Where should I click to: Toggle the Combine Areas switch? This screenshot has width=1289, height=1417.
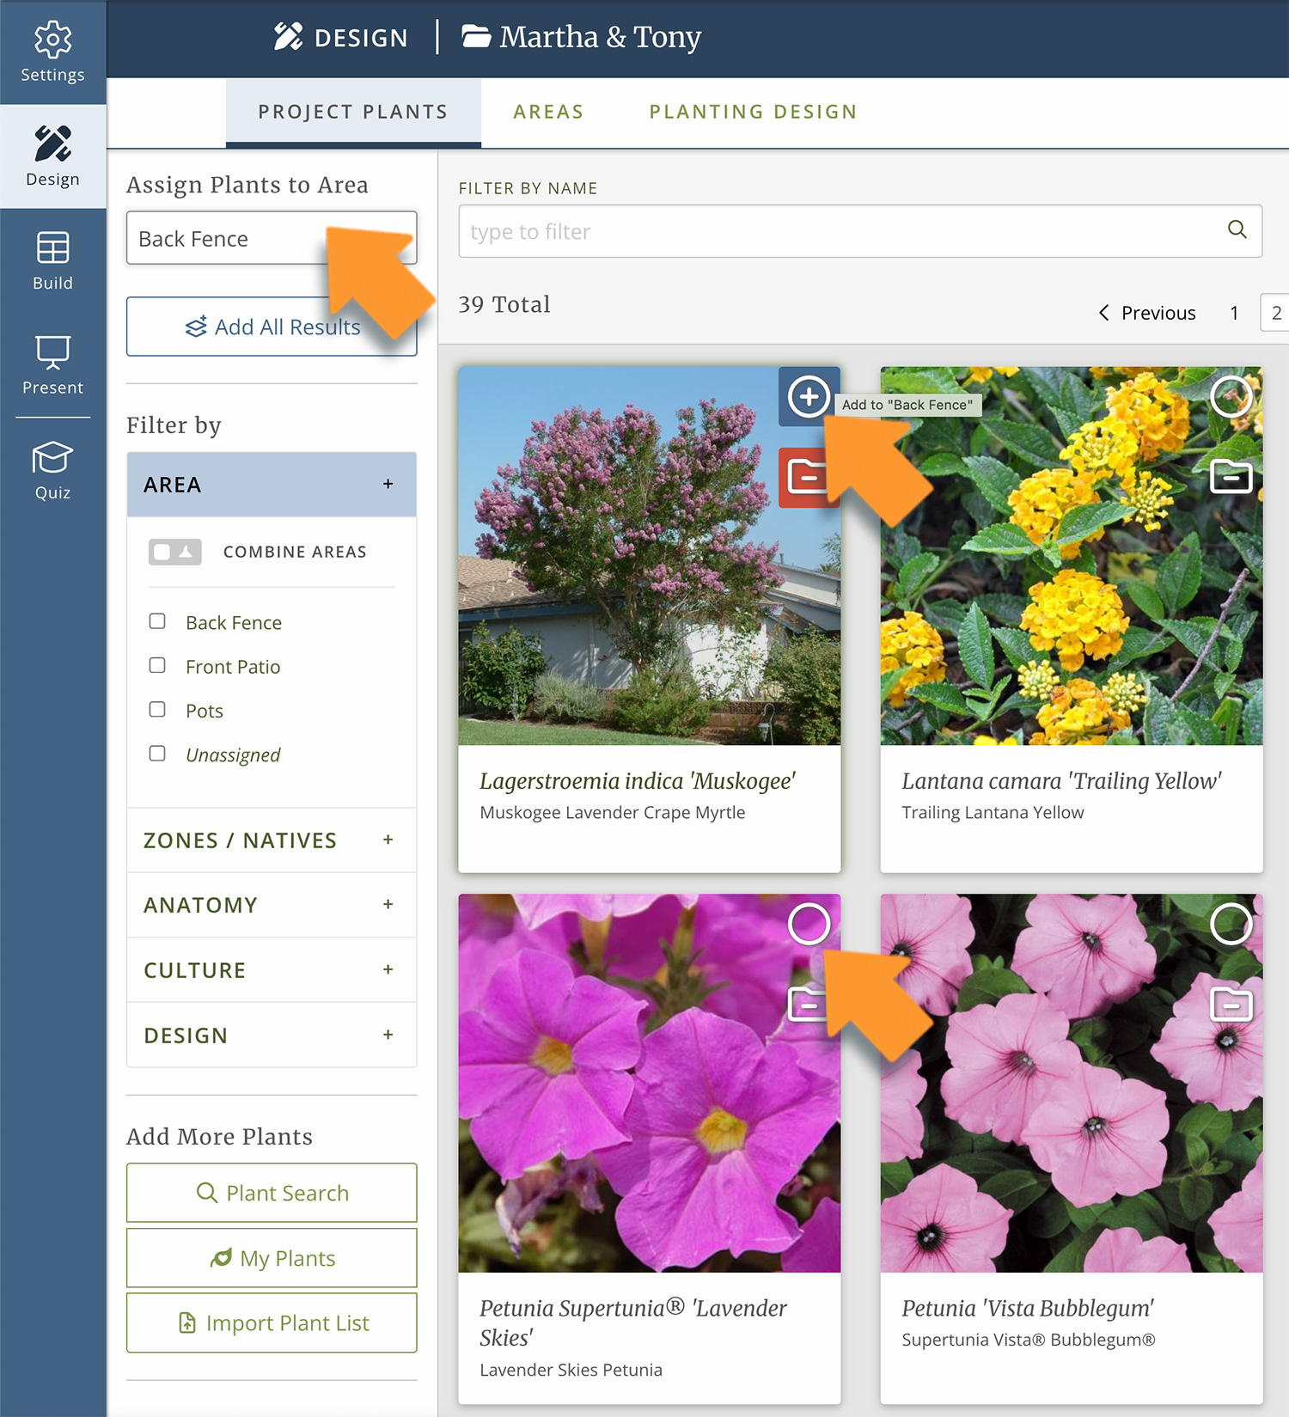tap(175, 552)
